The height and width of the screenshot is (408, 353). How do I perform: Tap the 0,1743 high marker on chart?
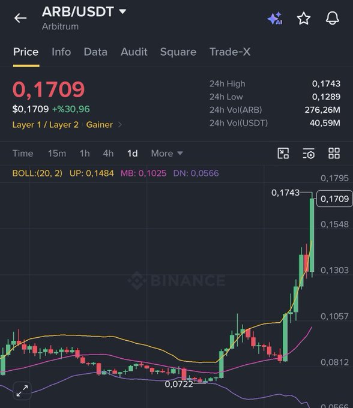pos(285,193)
